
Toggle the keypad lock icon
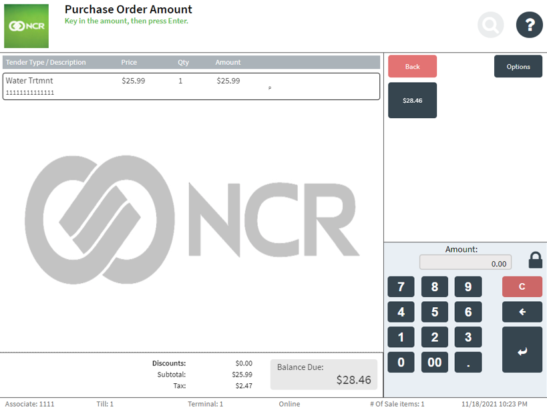(535, 260)
